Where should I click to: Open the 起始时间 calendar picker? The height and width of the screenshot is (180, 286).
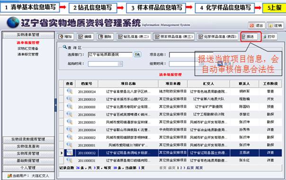pos(120,64)
